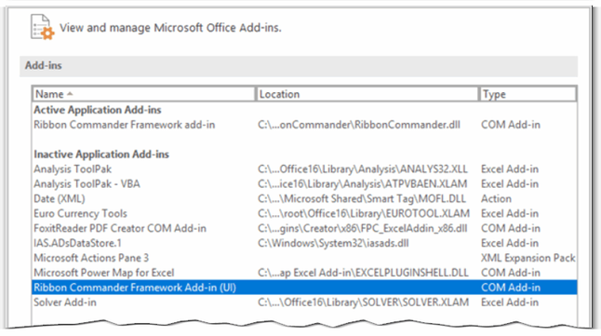Select highlighted Ribbon Commander Framework Add-in (UI)
Viewport: 601px width, 336px height.
pyautogui.click(x=304, y=288)
